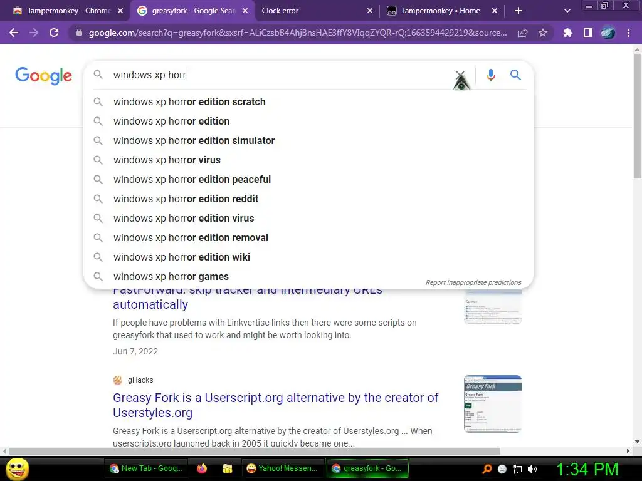
Task: Click the forward navigation arrow
Action: click(34, 33)
